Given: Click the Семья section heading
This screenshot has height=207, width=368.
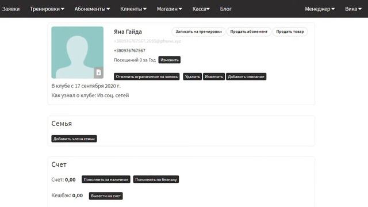Looking at the screenshot, I should point(62,124).
